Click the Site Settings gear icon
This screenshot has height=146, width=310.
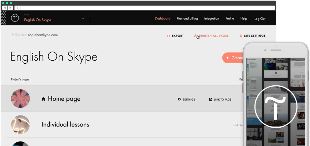click(x=241, y=36)
